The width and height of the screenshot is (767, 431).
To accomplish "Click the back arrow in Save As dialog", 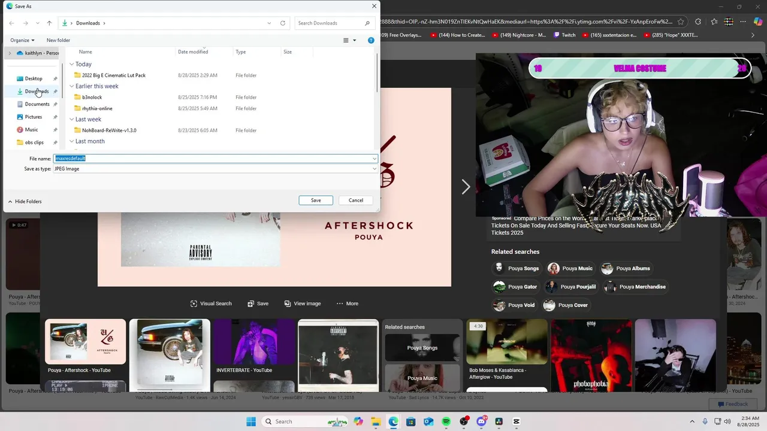I will (11, 23).
